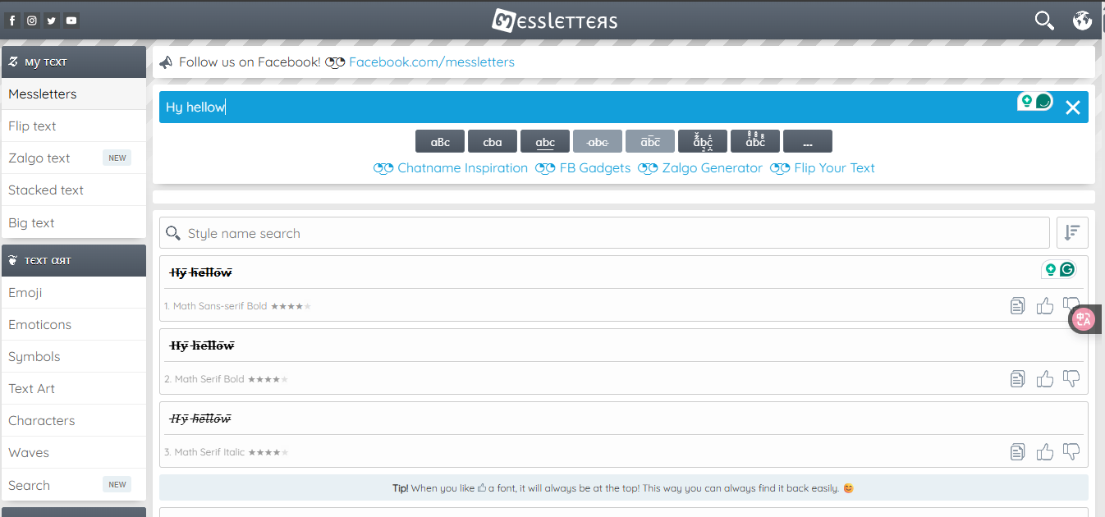The image size is (1105, 517).
Task: Open the language globe icon in the header
Action: tap(1082, 20)
